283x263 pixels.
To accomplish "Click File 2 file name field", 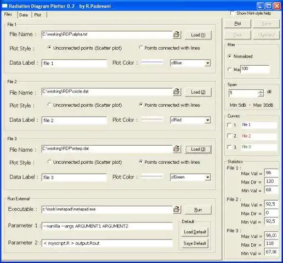I will click(107, 92).
